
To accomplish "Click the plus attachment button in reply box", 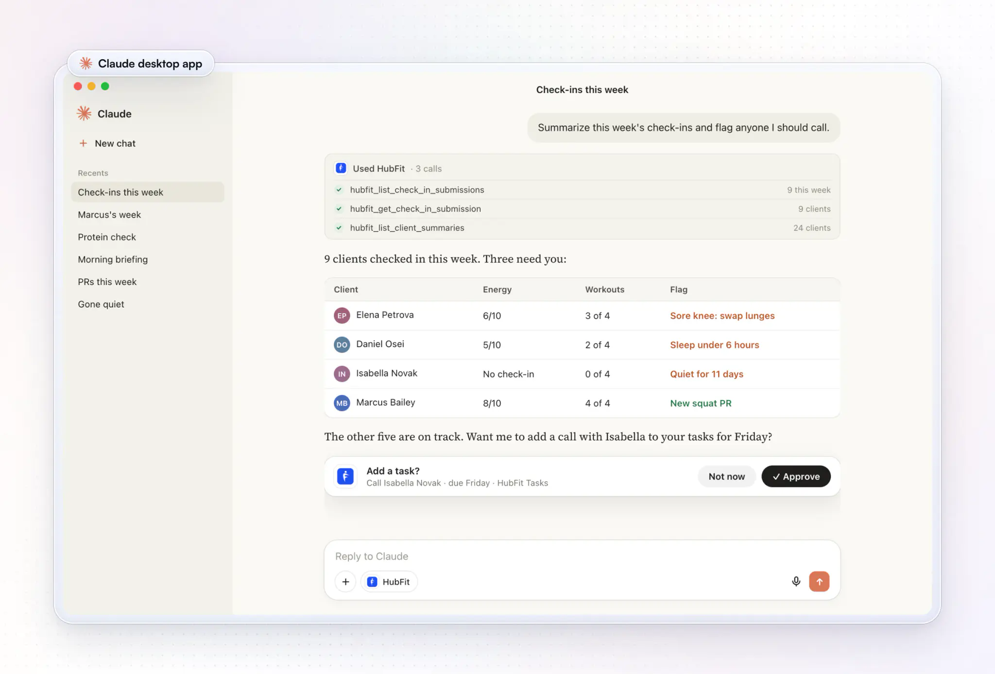I will (x=345, y=582).
